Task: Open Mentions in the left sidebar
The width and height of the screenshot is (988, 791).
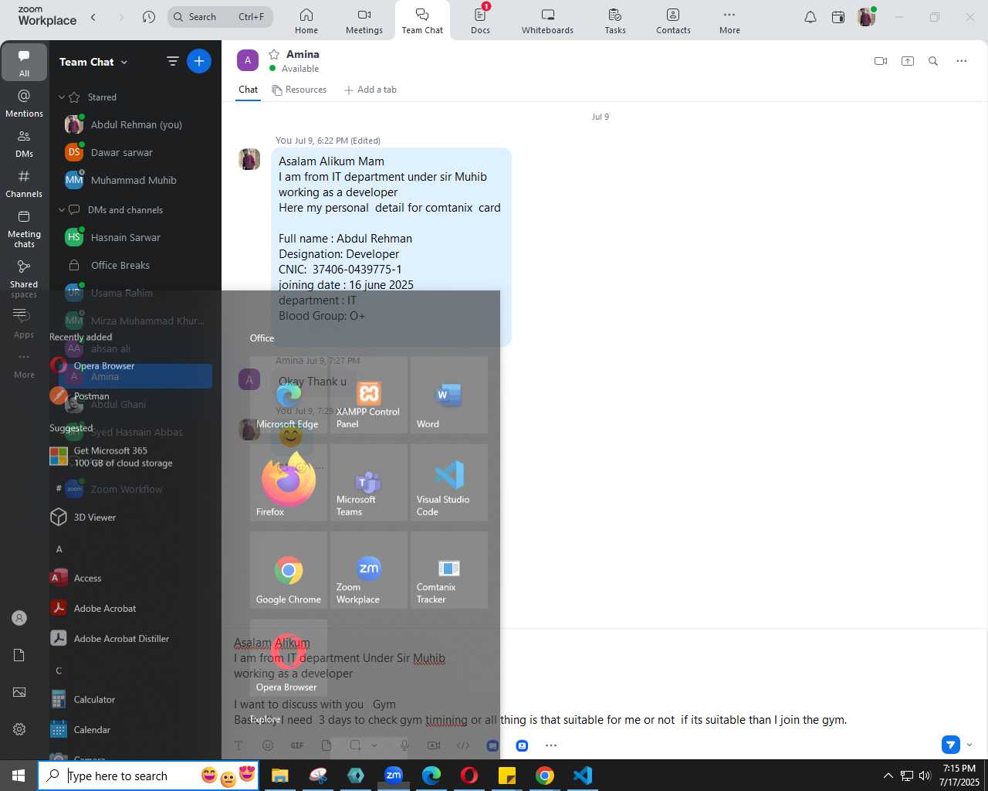Action: click(24, 104)
